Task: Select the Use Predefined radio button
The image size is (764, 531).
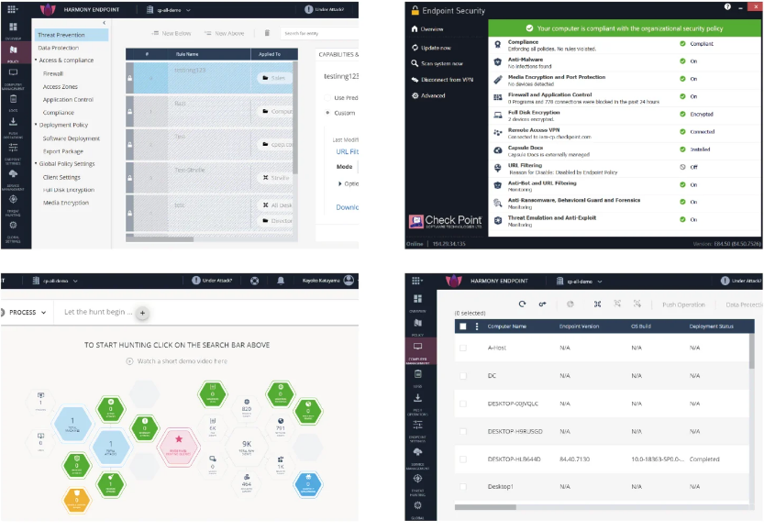Action: pyautogui.click(x=327, y=97)
